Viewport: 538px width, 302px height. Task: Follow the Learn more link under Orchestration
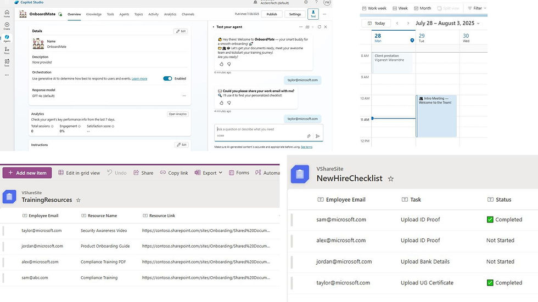[139, 79]
